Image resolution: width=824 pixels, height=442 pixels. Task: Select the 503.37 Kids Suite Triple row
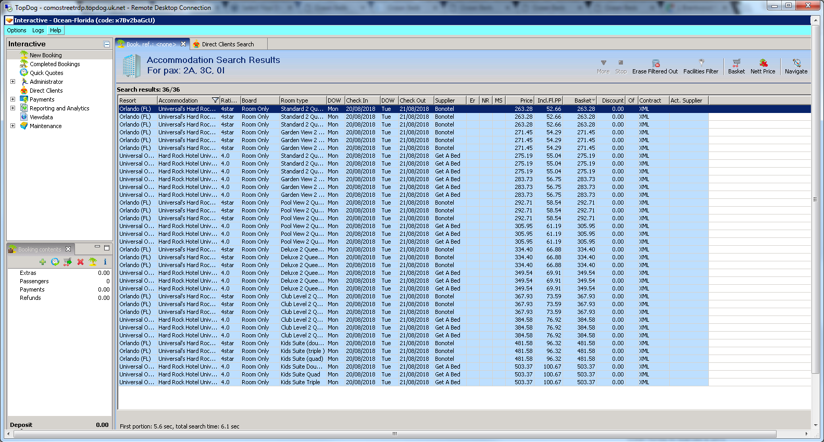point(465,382)
